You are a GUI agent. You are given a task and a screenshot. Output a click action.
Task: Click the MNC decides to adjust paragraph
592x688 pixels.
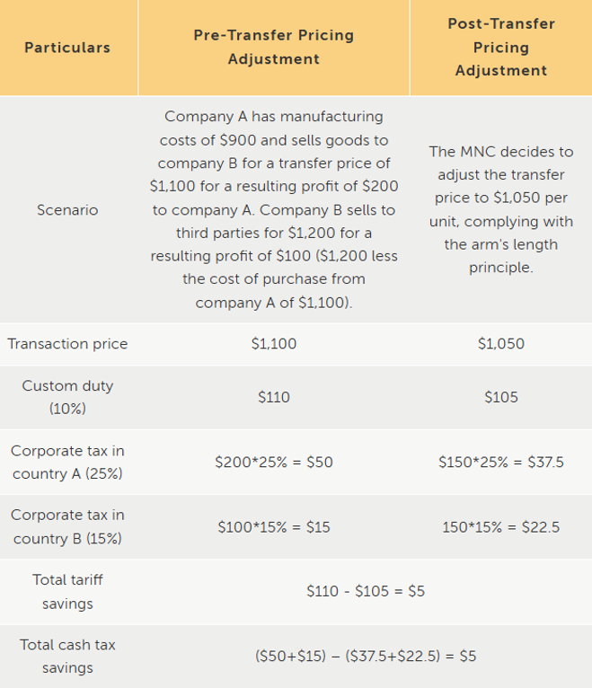click(501, 209)
